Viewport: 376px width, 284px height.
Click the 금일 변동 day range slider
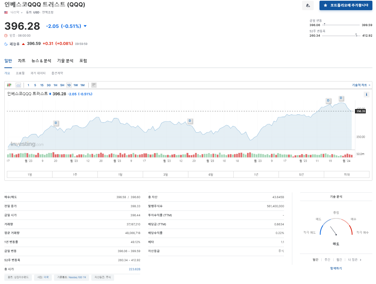341,25
